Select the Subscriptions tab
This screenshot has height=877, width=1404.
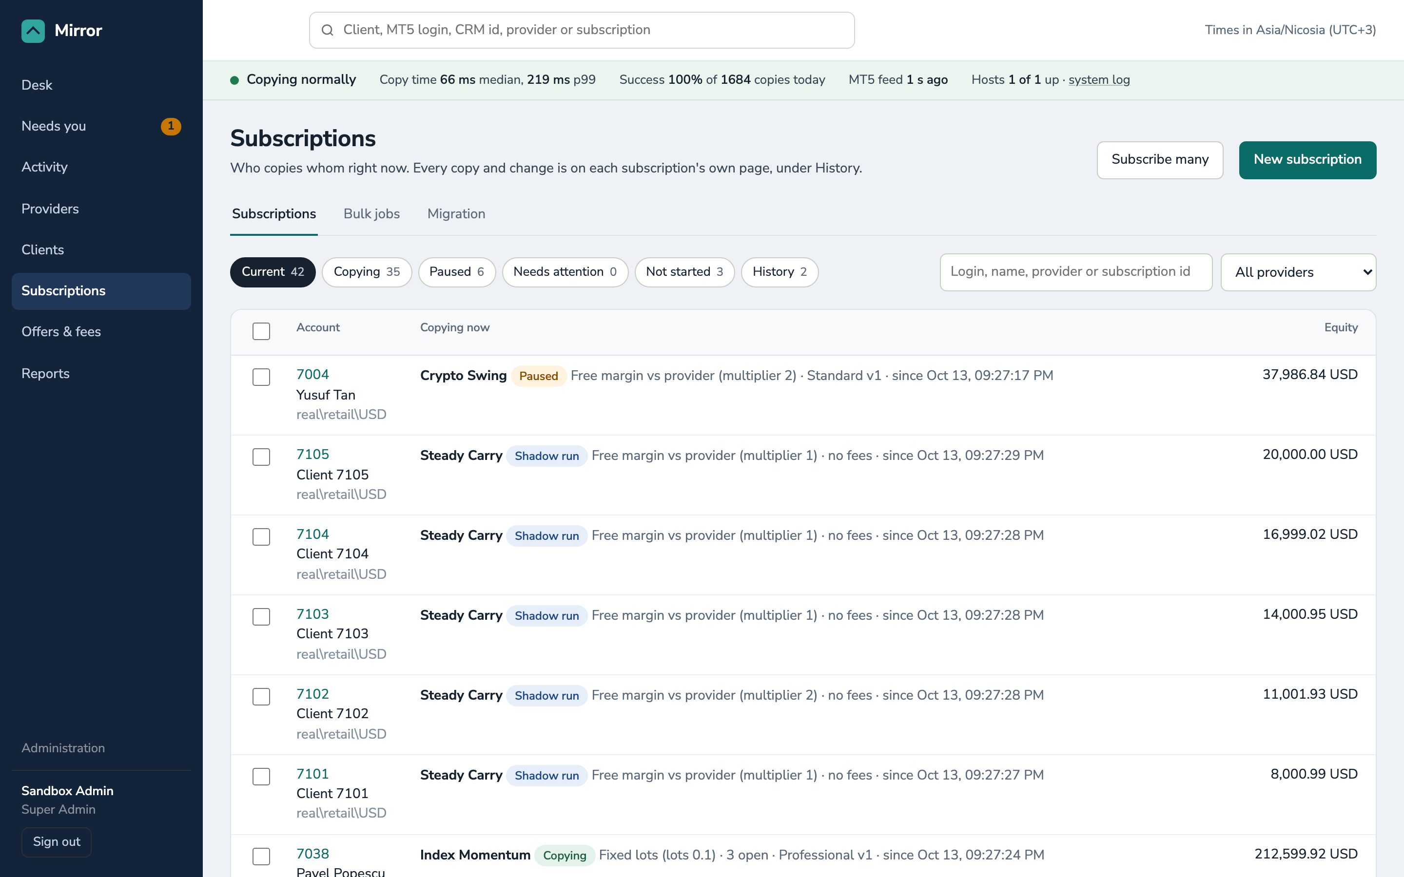(274, 214)
